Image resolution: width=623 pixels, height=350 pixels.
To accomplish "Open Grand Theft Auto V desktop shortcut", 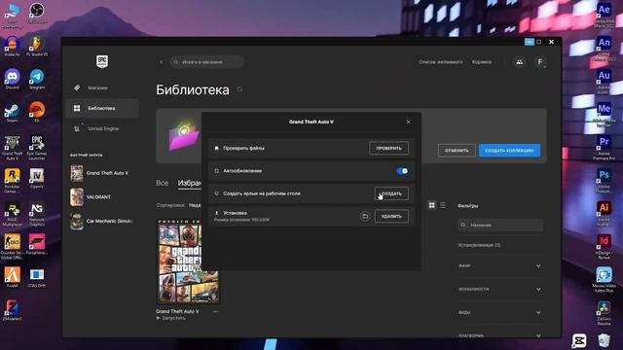I will [12, 148].
